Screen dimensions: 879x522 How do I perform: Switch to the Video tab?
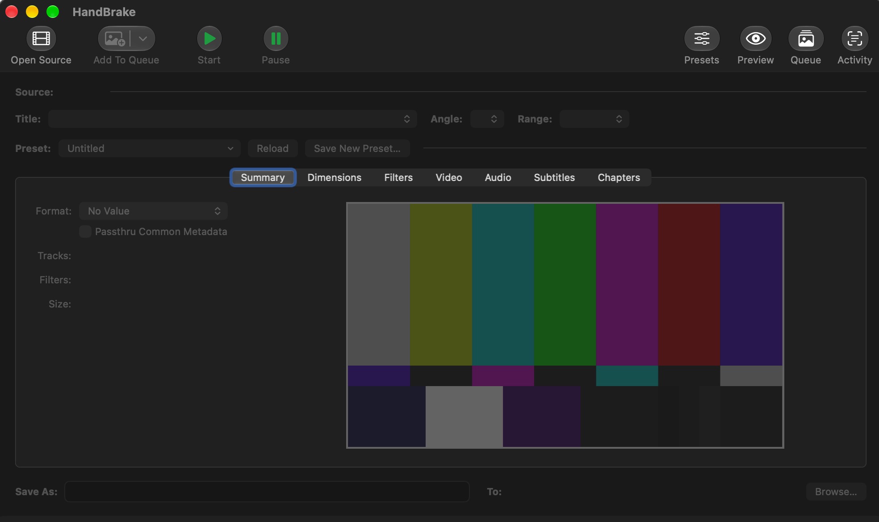(x=449, y=177)
